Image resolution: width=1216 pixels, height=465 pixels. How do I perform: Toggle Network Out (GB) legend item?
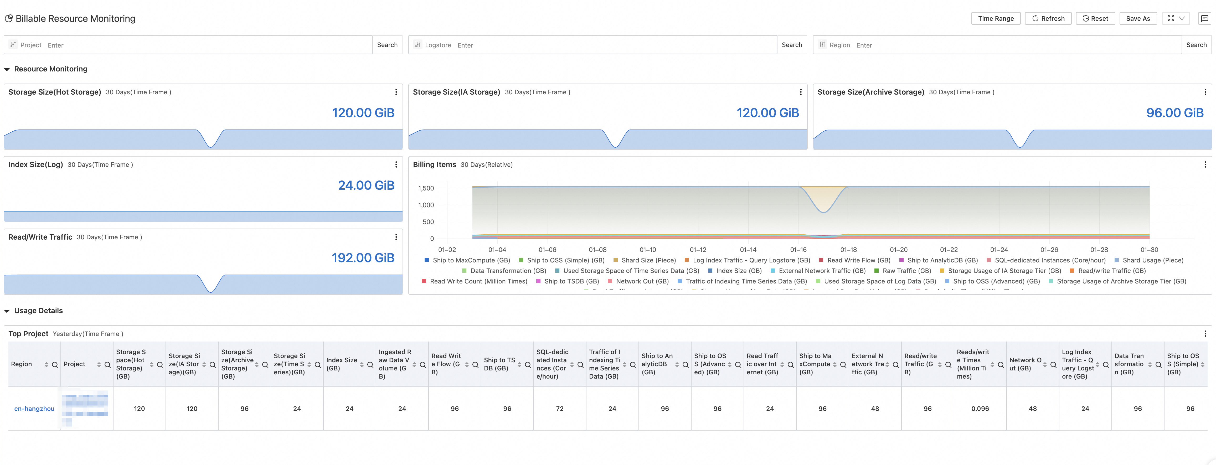tap(638, 281)
